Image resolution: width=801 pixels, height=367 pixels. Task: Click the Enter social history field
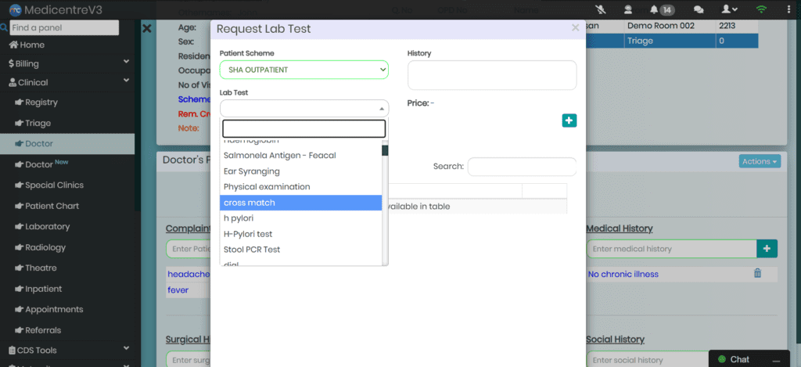[x=648, y=359]
